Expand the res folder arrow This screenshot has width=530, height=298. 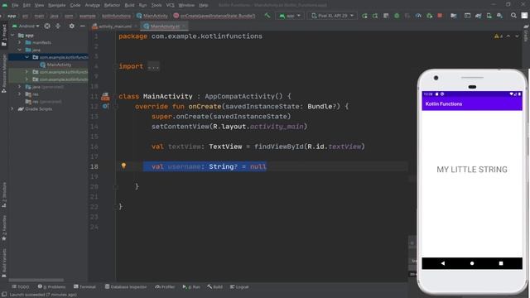pos(20,94)
